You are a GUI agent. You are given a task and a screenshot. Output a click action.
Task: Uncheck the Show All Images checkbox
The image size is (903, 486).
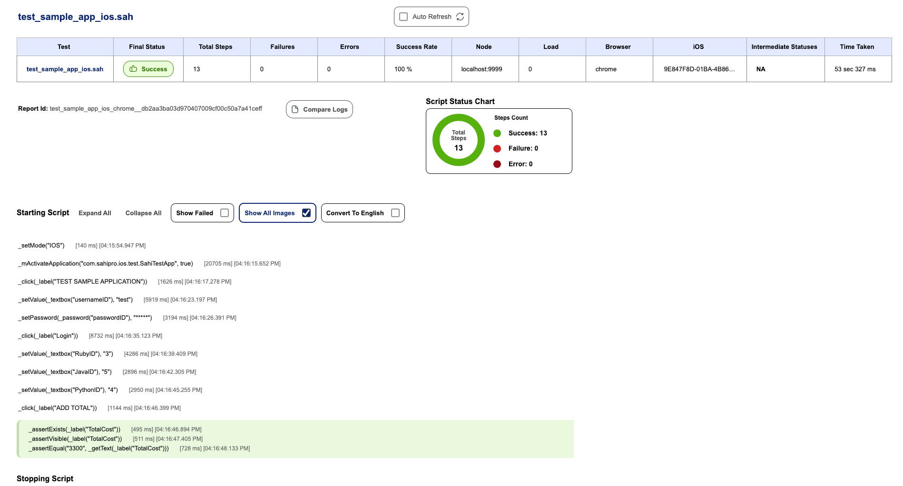[306, 213]
